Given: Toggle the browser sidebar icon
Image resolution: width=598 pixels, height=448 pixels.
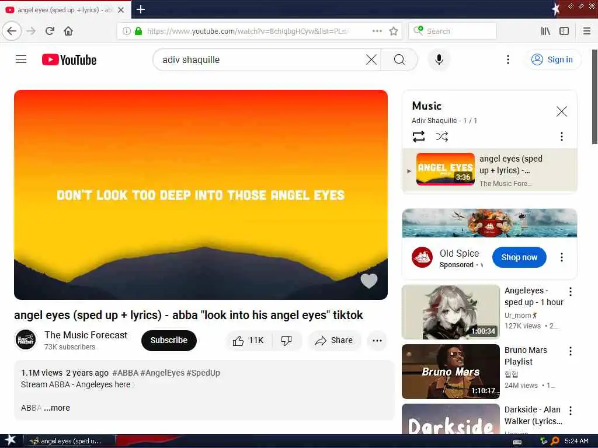Looking at the screenshot, I should pyautogui.click(x=564, y=31).
